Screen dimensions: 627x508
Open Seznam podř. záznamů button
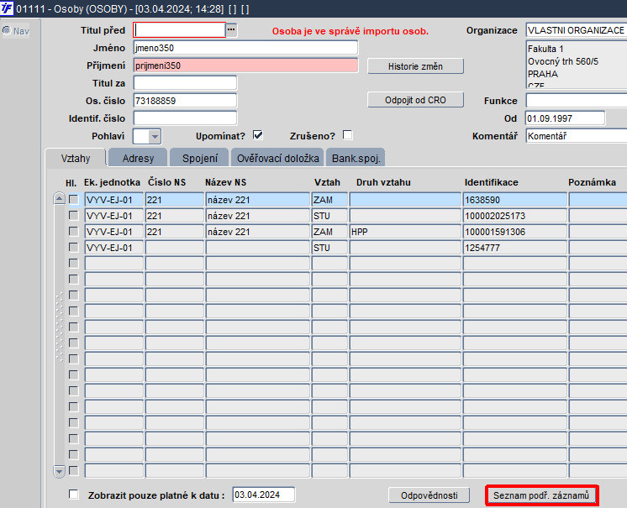tap(541, 495)
